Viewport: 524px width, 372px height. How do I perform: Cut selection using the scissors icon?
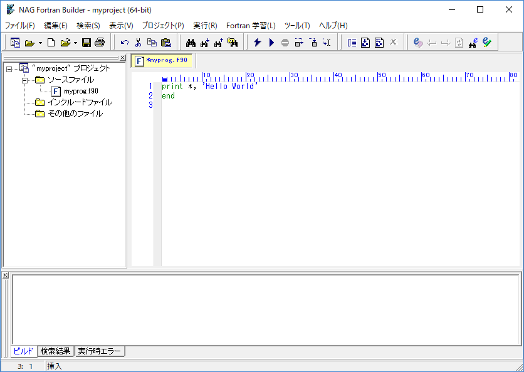click(x=138, y=43)
